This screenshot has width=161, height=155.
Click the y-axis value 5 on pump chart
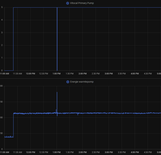click(2, 7)
